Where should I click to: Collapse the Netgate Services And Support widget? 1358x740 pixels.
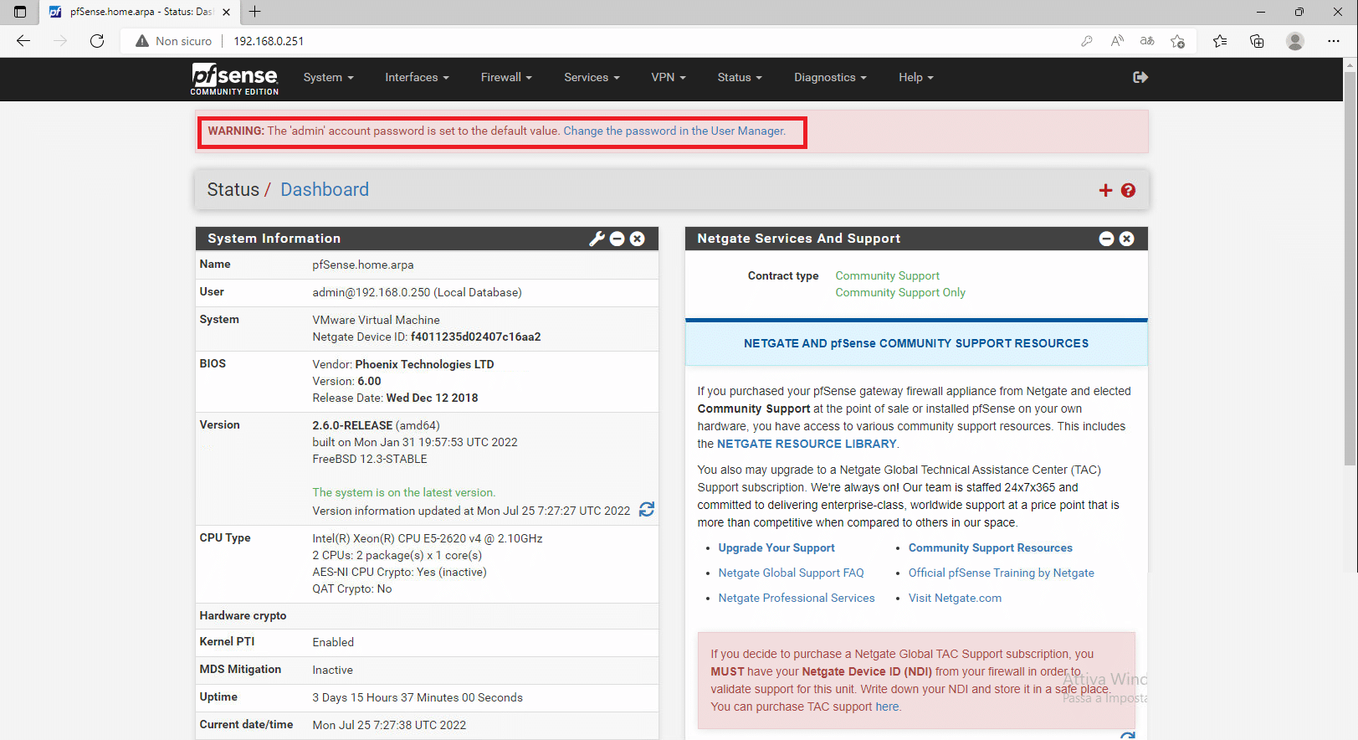(1106, 239)
